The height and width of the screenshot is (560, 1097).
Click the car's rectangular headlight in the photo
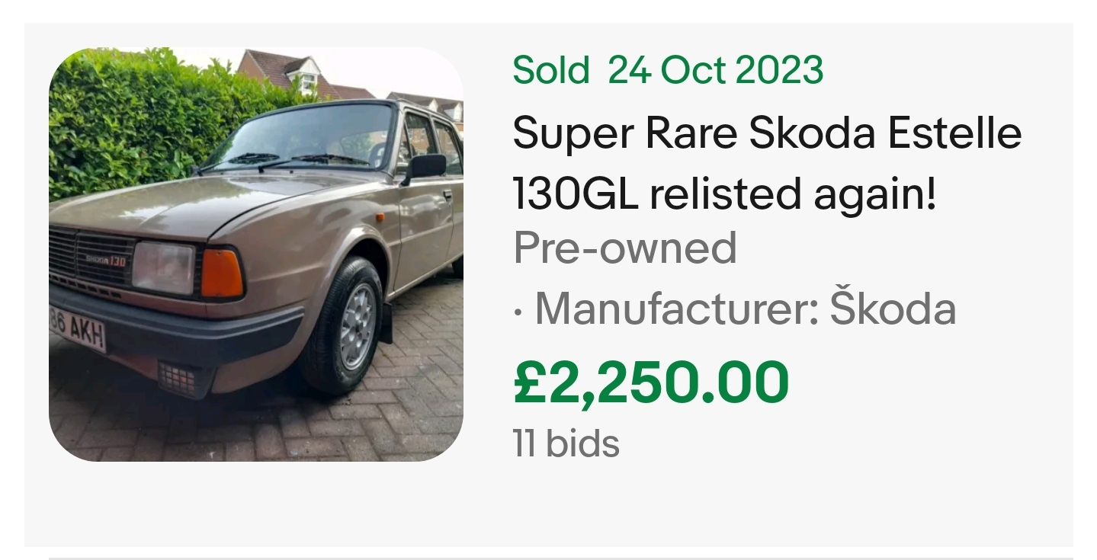tap(163, 268)
